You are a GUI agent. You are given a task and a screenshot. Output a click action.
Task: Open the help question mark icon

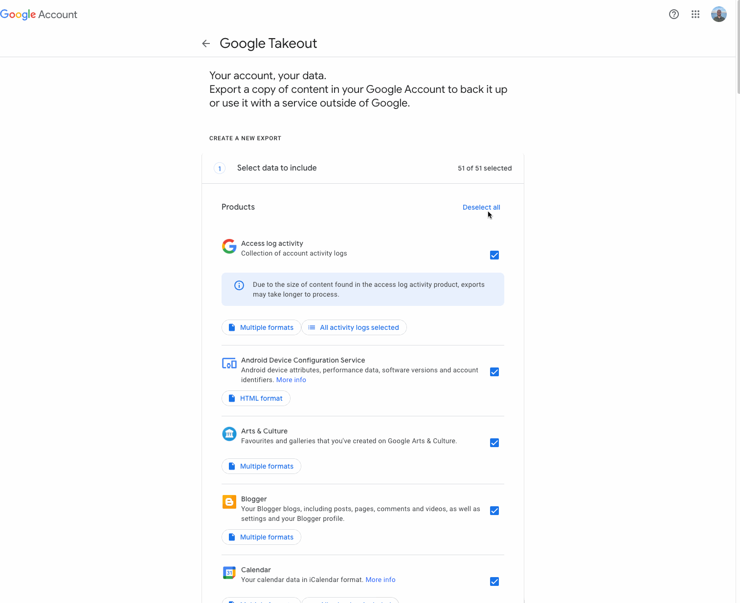pyautogui.click(x=674, y=14)
